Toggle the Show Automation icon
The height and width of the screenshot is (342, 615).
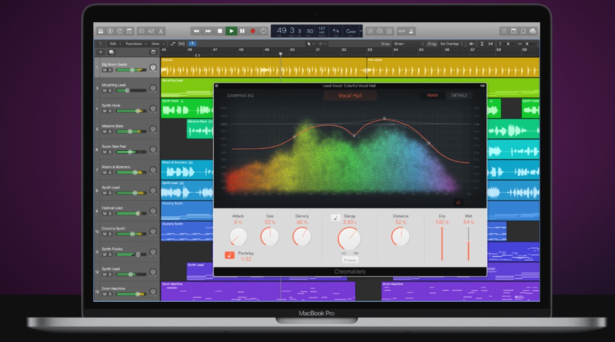(x=172, y=44)
